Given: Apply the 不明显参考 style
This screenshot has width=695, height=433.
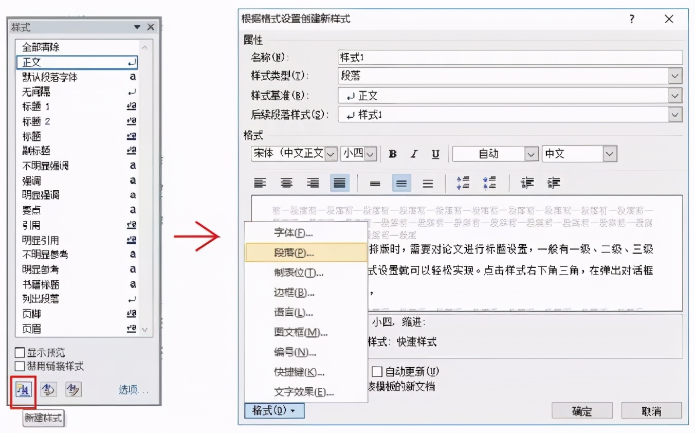Looking at the screenshot, I should tap(77, 255).
